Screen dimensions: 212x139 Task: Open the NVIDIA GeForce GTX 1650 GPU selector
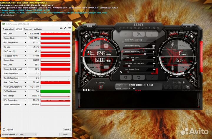pos(19,134)
